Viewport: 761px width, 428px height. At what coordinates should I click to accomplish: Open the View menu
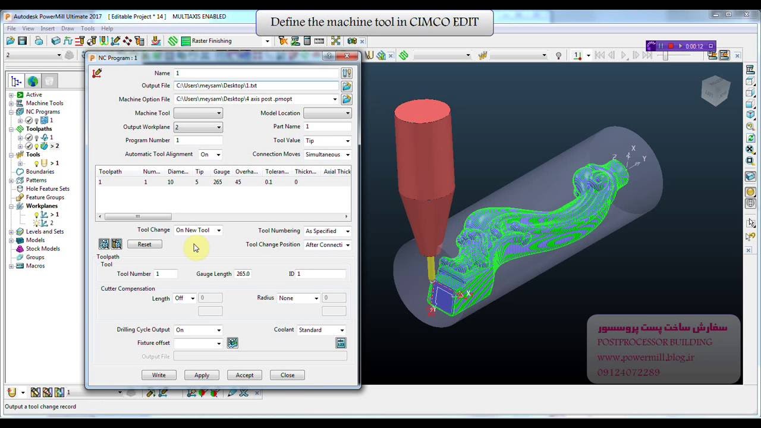28,29
